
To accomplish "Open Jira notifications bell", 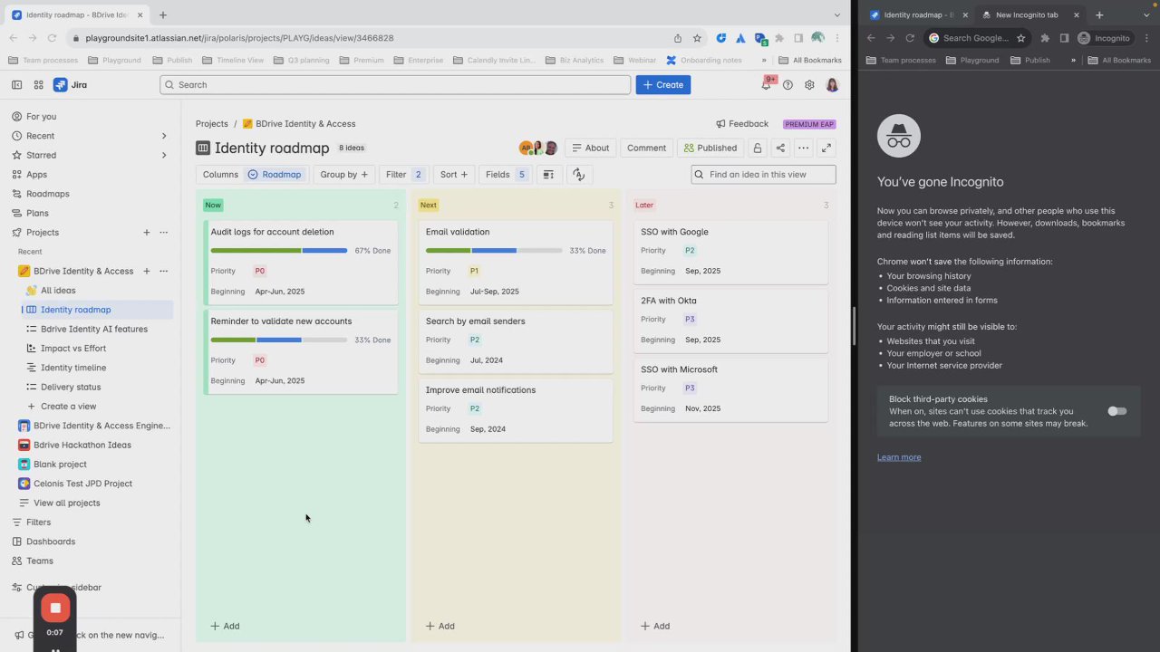I will pyautogui.click(x=766, y=84).
